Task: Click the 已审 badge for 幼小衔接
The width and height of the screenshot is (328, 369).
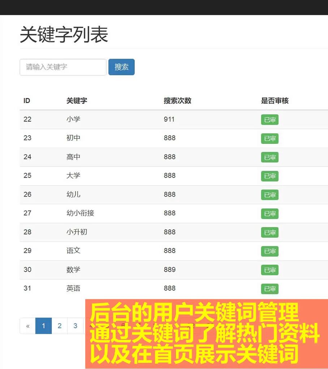Action: [269, 214]
